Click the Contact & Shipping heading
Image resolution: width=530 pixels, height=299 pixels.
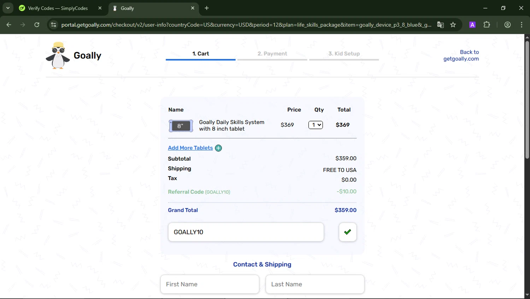click(x=262, y=264)
